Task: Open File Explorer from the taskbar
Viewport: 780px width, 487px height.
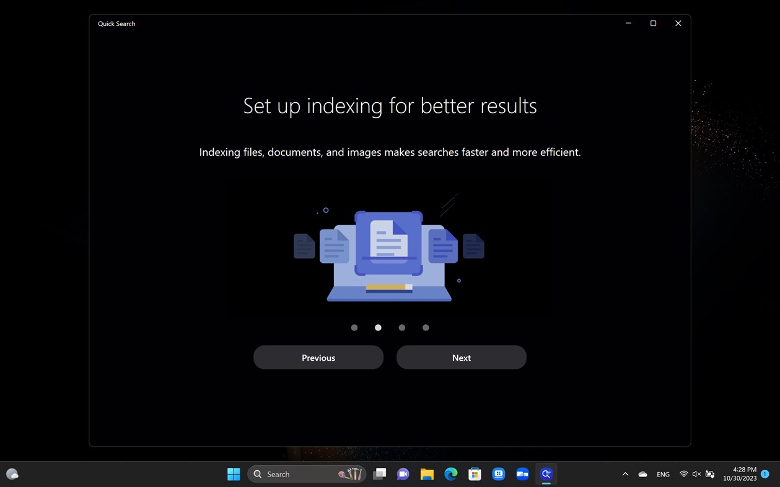Action: click(427, 474)
